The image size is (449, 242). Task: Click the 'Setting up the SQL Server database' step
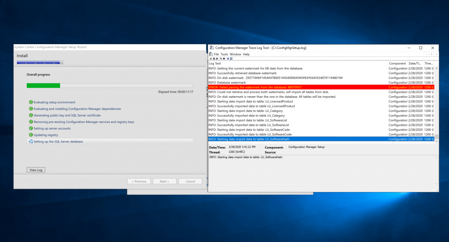pyautogui.click(x=110, y=141)
